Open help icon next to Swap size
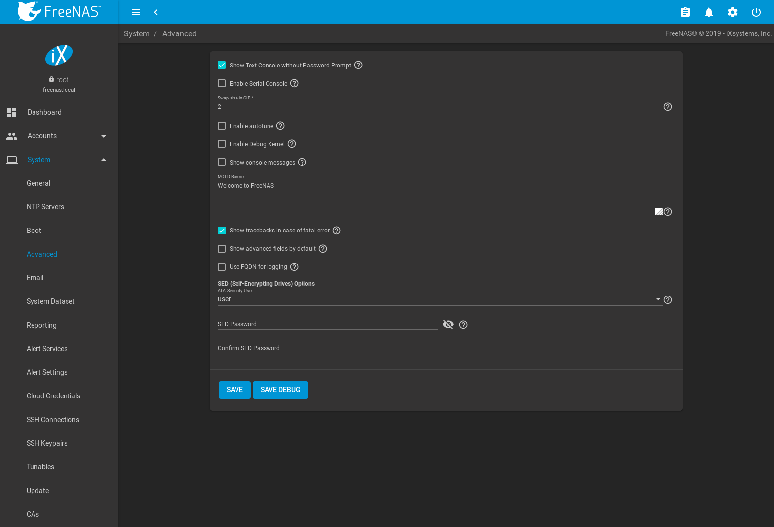This screenshot has height=527, width=774. [668, 107]
